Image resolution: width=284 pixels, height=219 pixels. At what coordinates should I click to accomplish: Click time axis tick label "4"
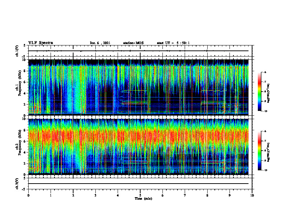click(x=118, y=195)
